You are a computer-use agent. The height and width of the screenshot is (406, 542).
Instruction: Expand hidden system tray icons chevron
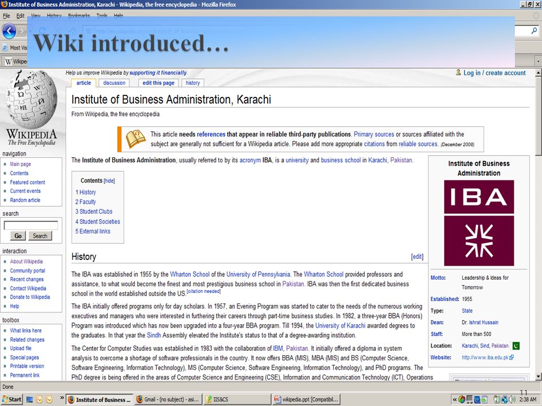455,399
